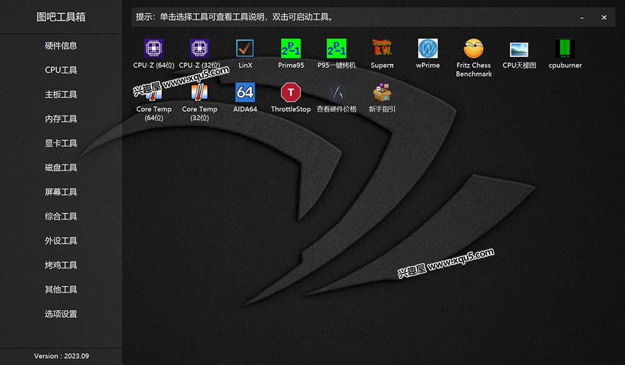Select the CPU-Z (64位) tool icon

(x=154, y=49)
